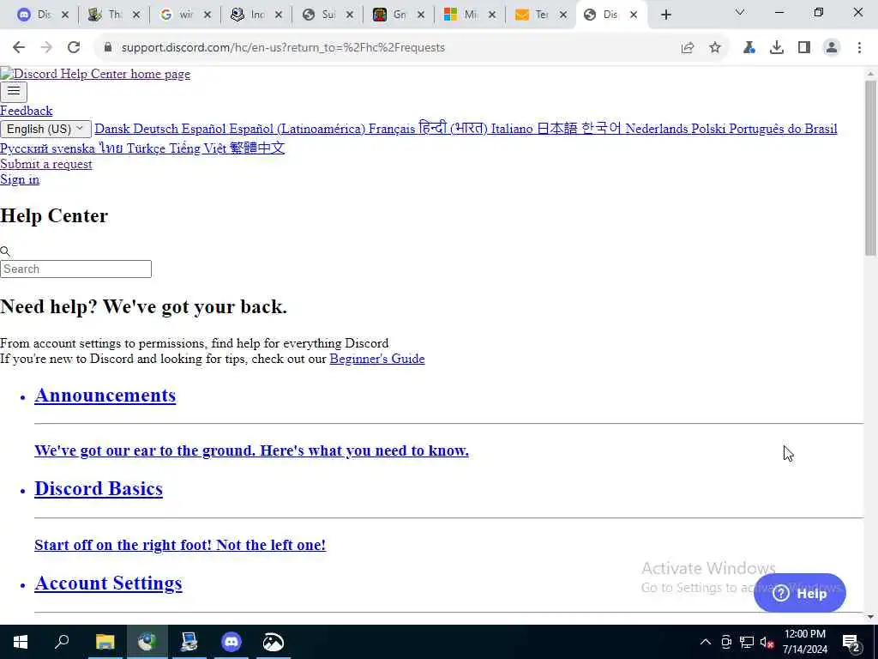This screenshot has height=659, width=878.
Task: Click the search magnifier icon on page
Action: click(5, 251)
